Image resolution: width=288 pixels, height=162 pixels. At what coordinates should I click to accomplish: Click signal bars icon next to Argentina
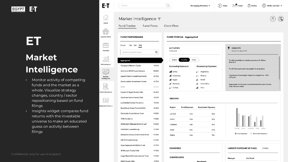pos(197,72)
